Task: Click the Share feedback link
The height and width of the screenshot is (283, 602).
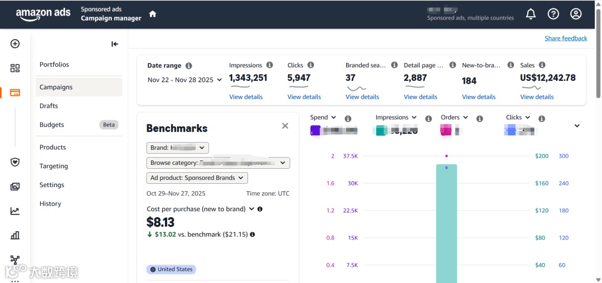Action: pyautogui.click(x=566, y=38)
